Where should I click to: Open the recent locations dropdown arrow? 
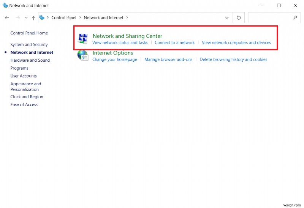tap(26, 18)
